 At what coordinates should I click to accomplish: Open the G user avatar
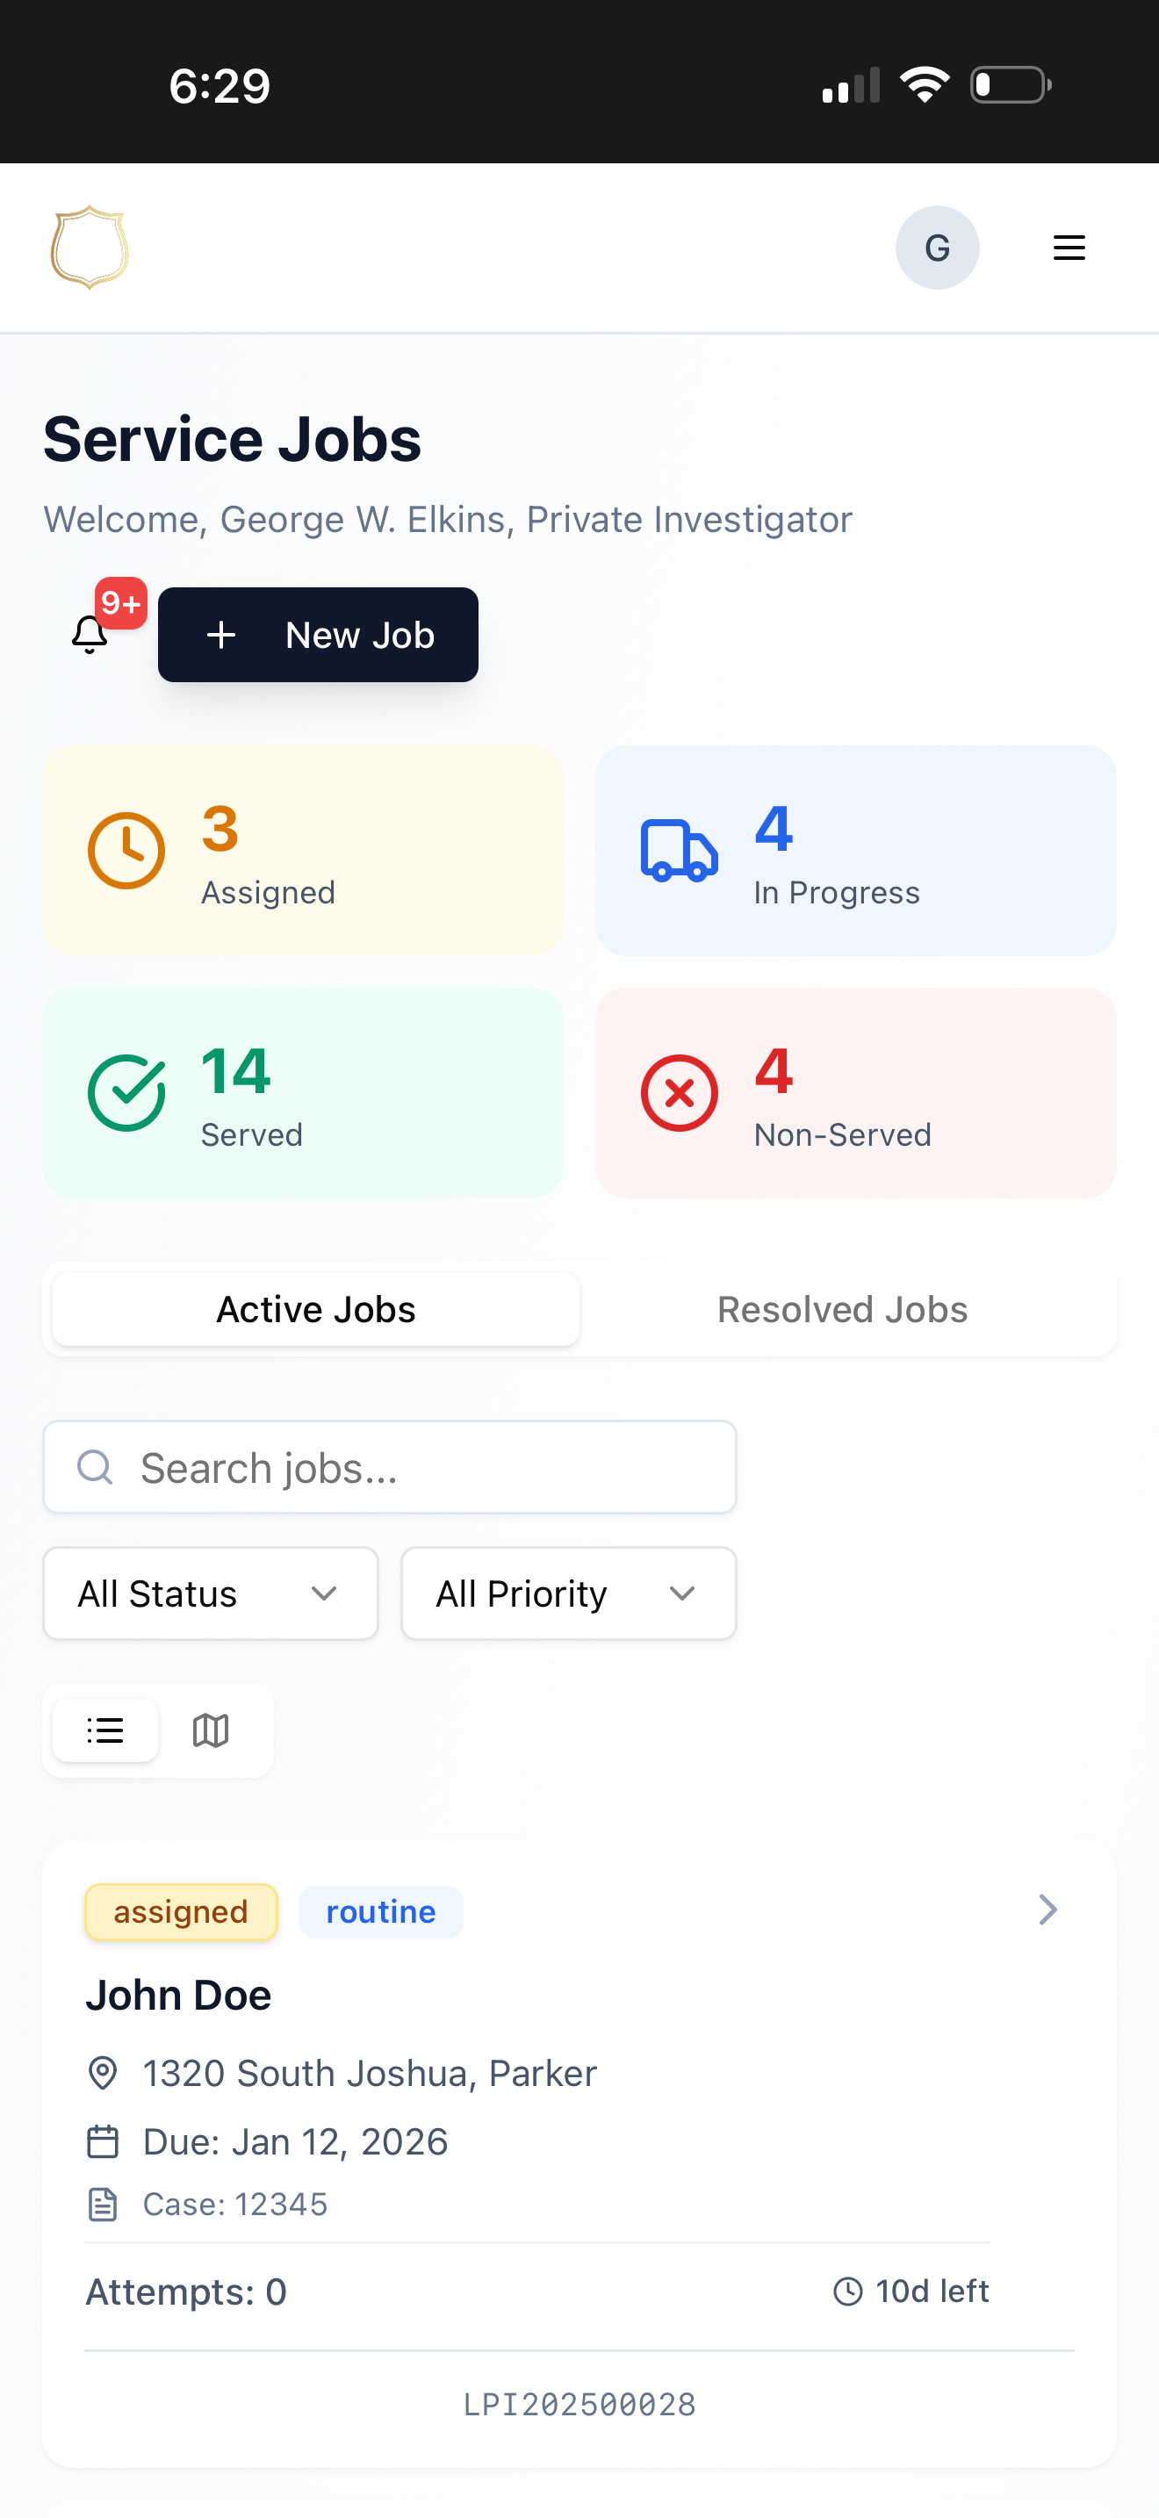937,248
